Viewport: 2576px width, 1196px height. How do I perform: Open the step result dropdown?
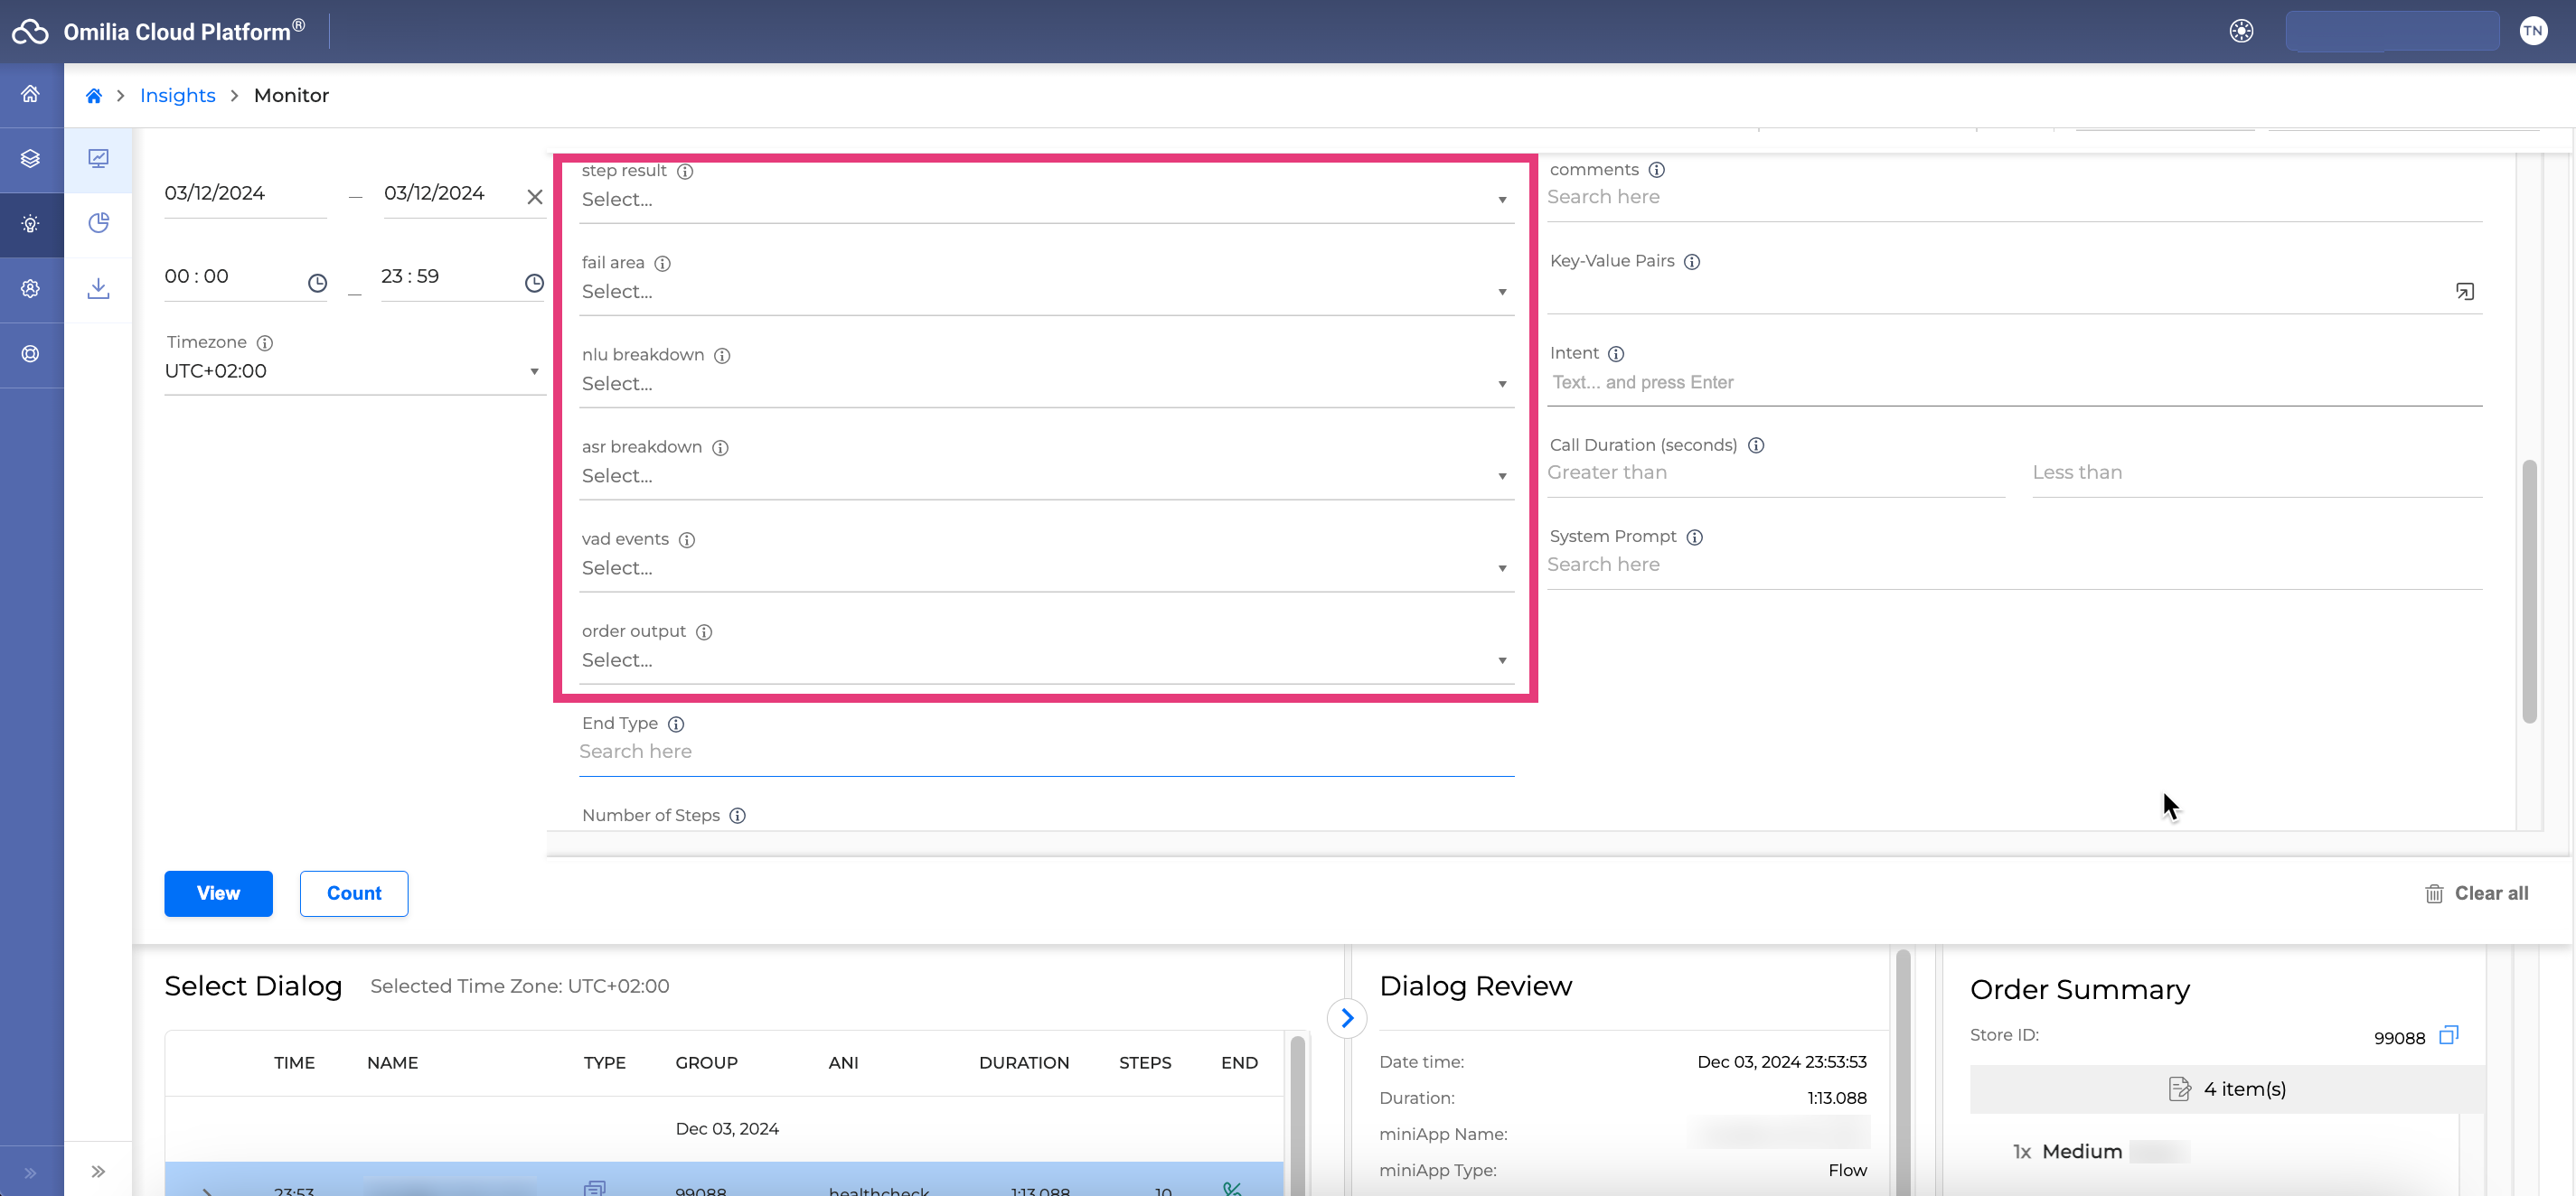(1045, 200)
